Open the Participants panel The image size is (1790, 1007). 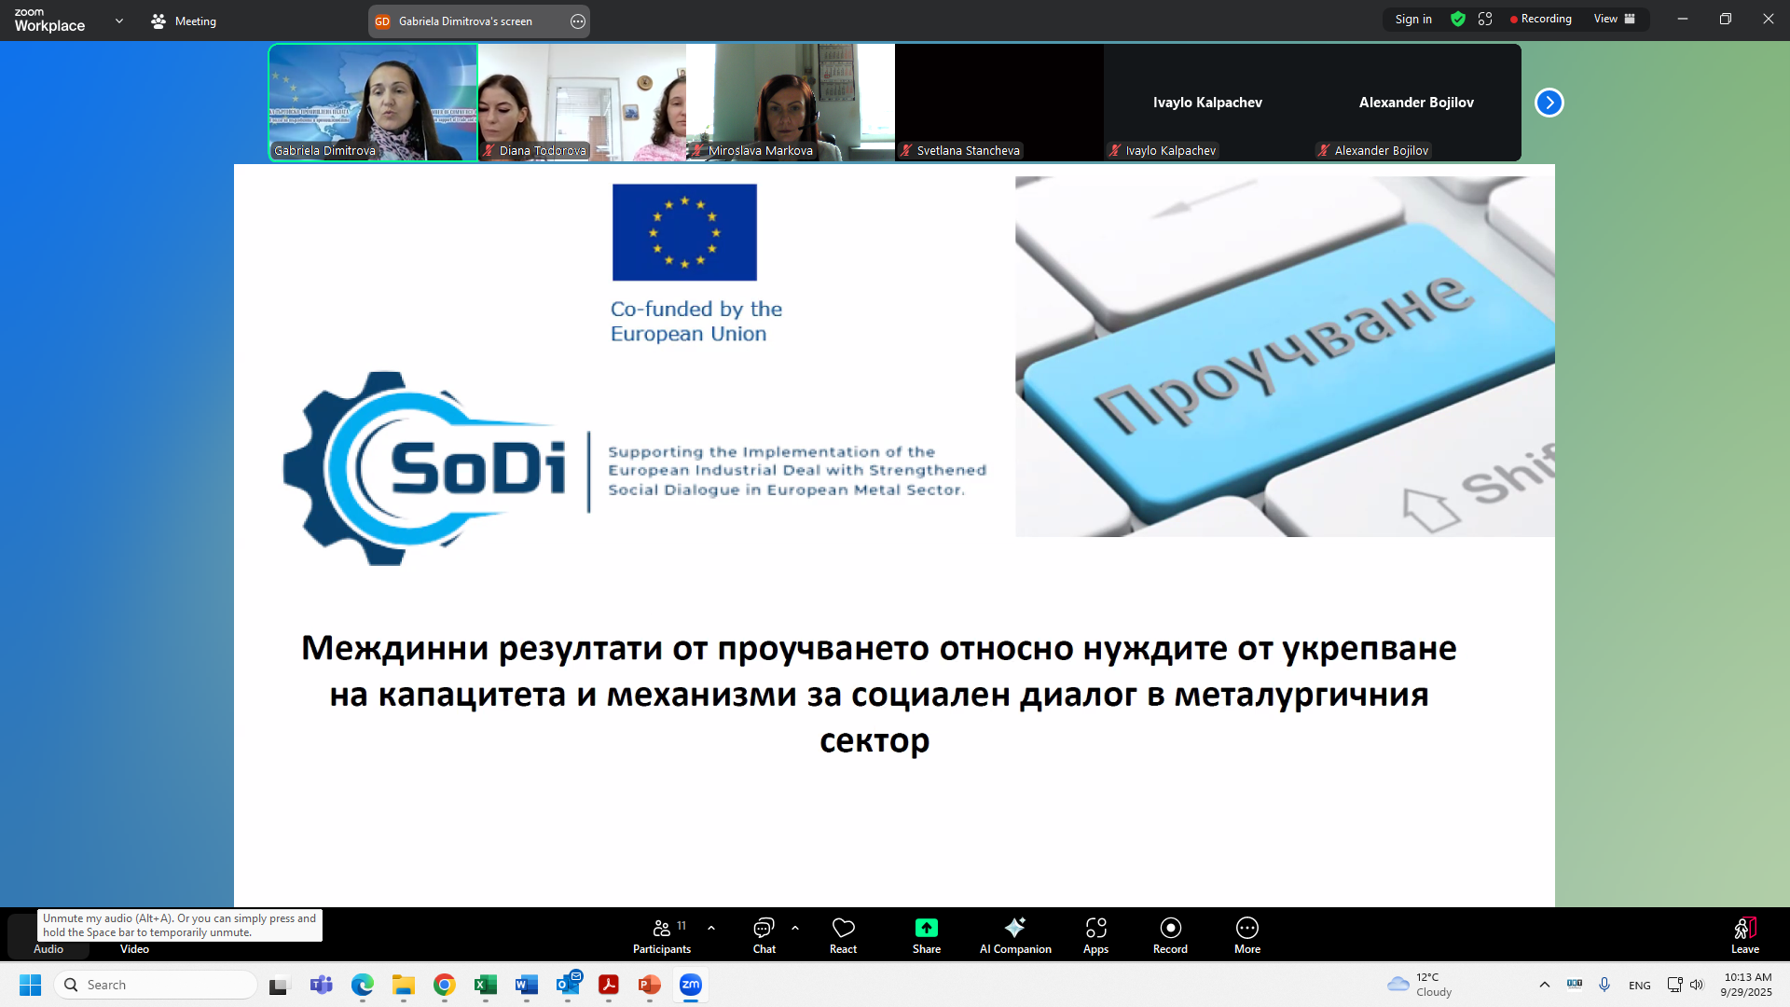(661, 935)
